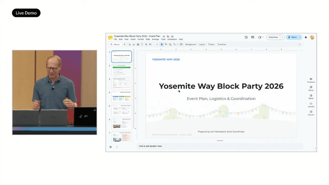Switch to grid view icon
Viewport: 329px width, 185px height.
click(111, 147)
